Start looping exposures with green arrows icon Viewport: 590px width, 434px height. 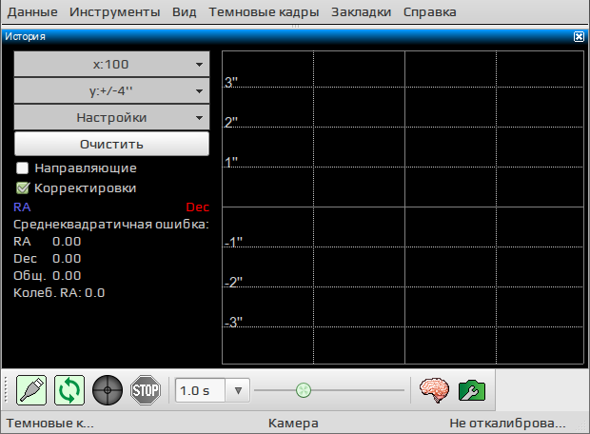point(69,390)
